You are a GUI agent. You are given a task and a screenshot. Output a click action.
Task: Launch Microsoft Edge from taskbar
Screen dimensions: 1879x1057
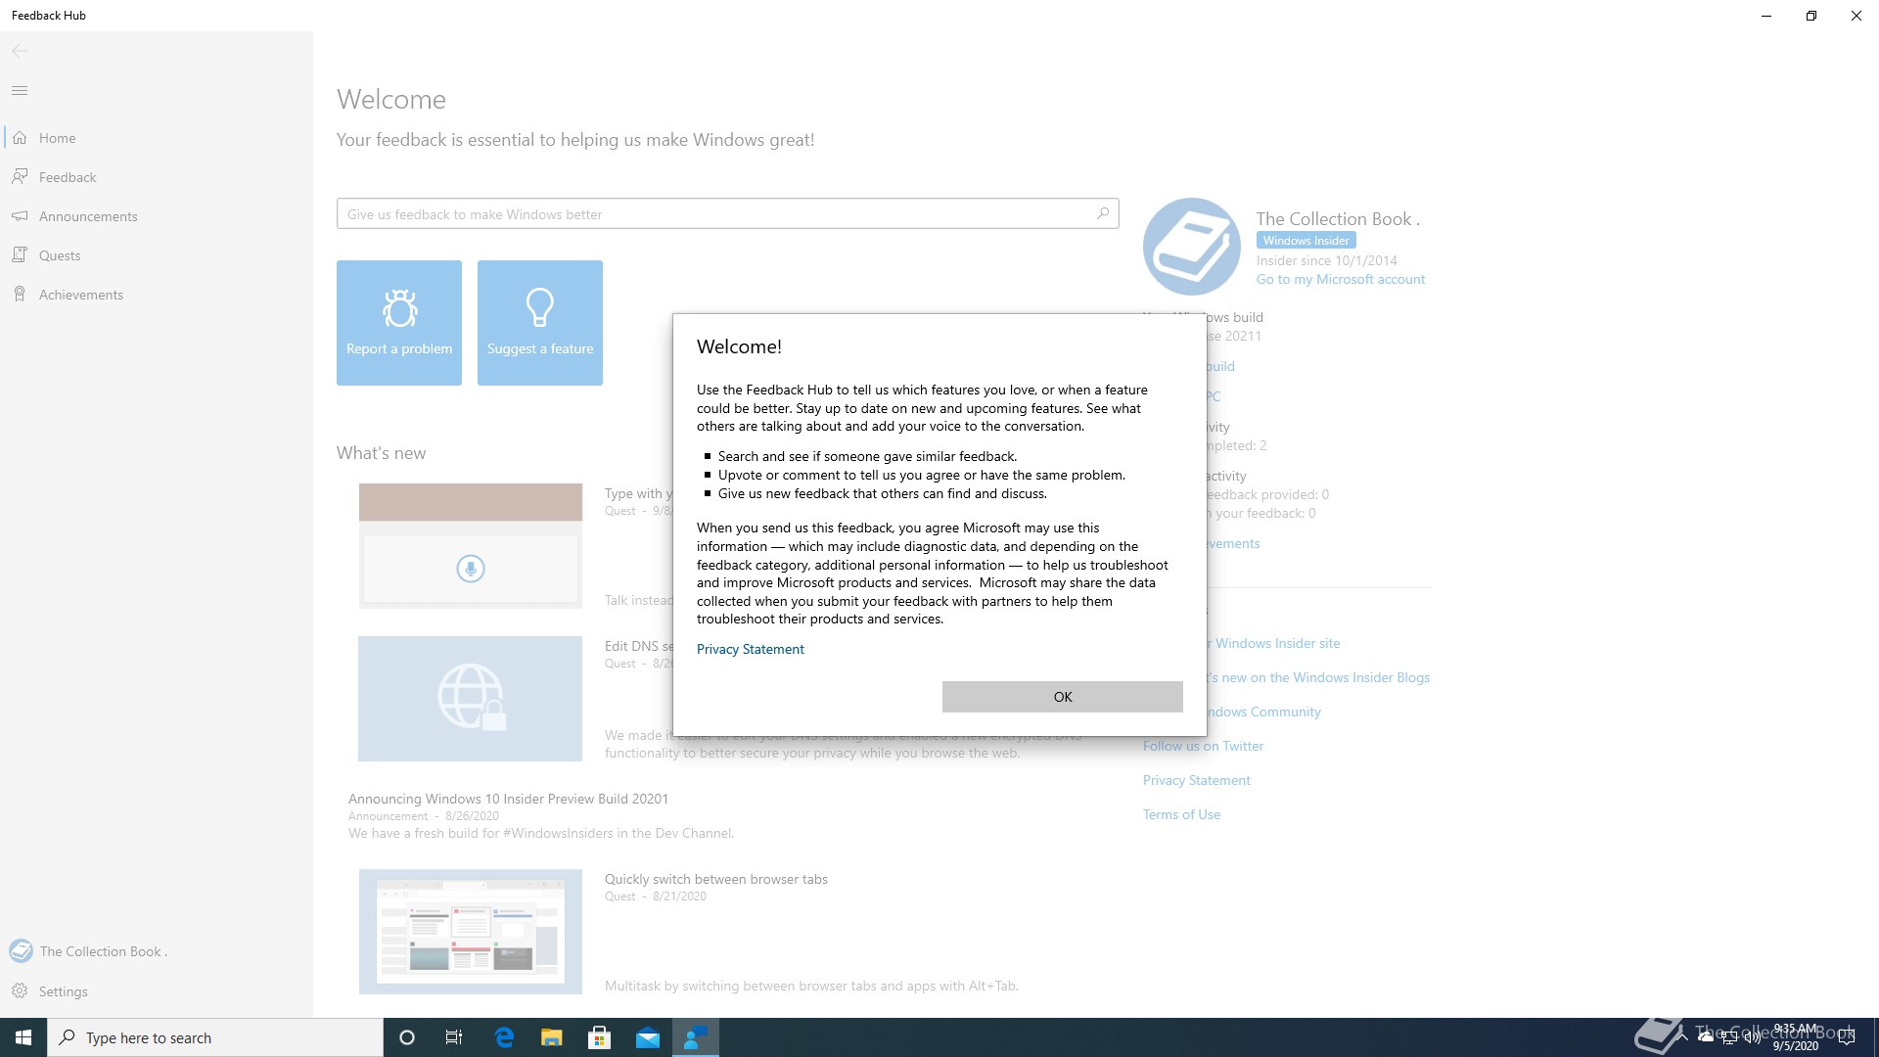(x=504, y=1037)
